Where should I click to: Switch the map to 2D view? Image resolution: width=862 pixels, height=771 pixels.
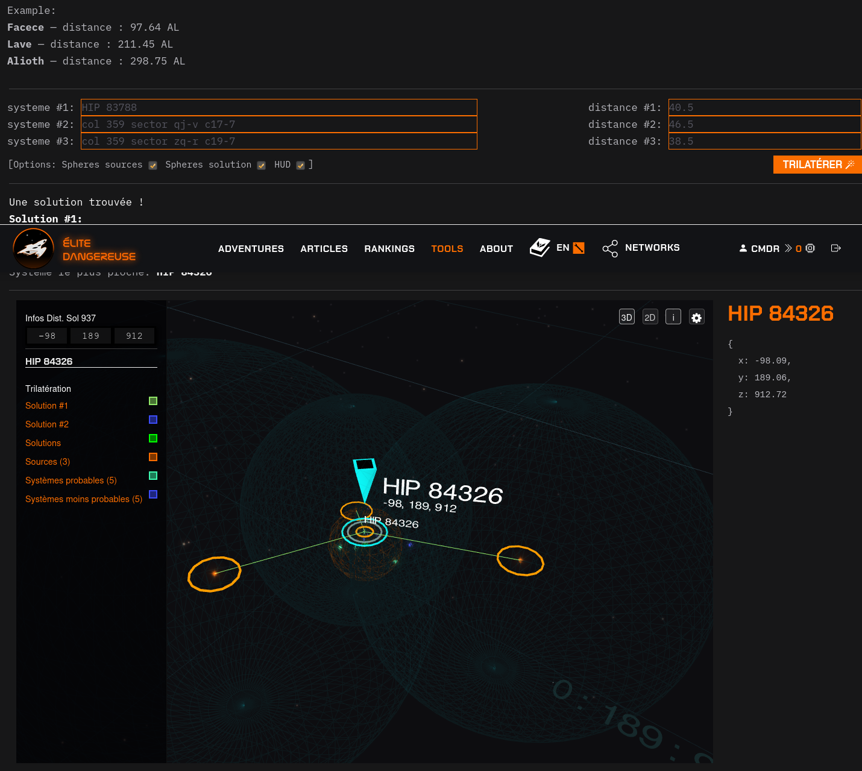coord(650,317)
